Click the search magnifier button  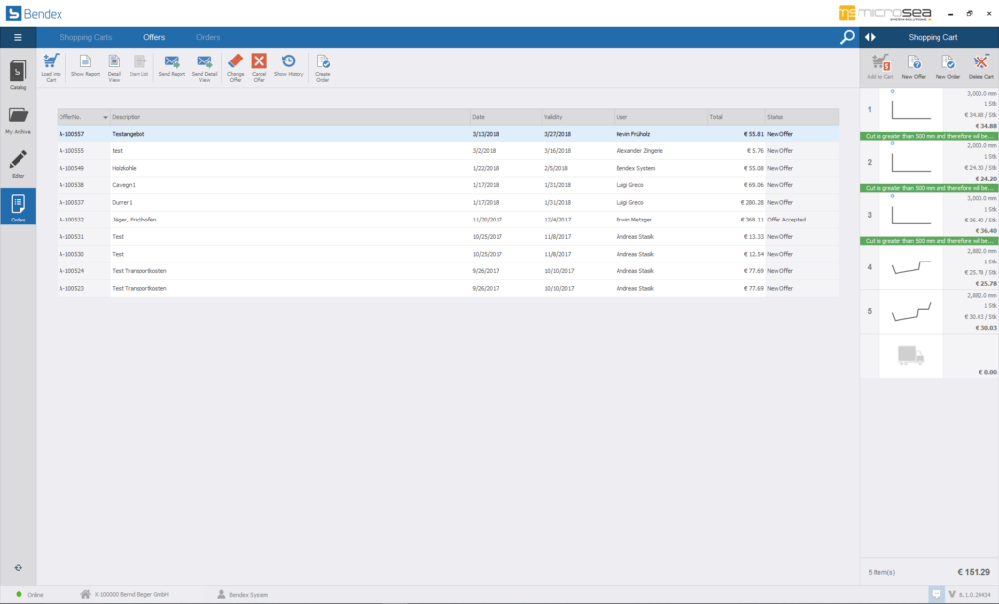[x=847, y=37]
